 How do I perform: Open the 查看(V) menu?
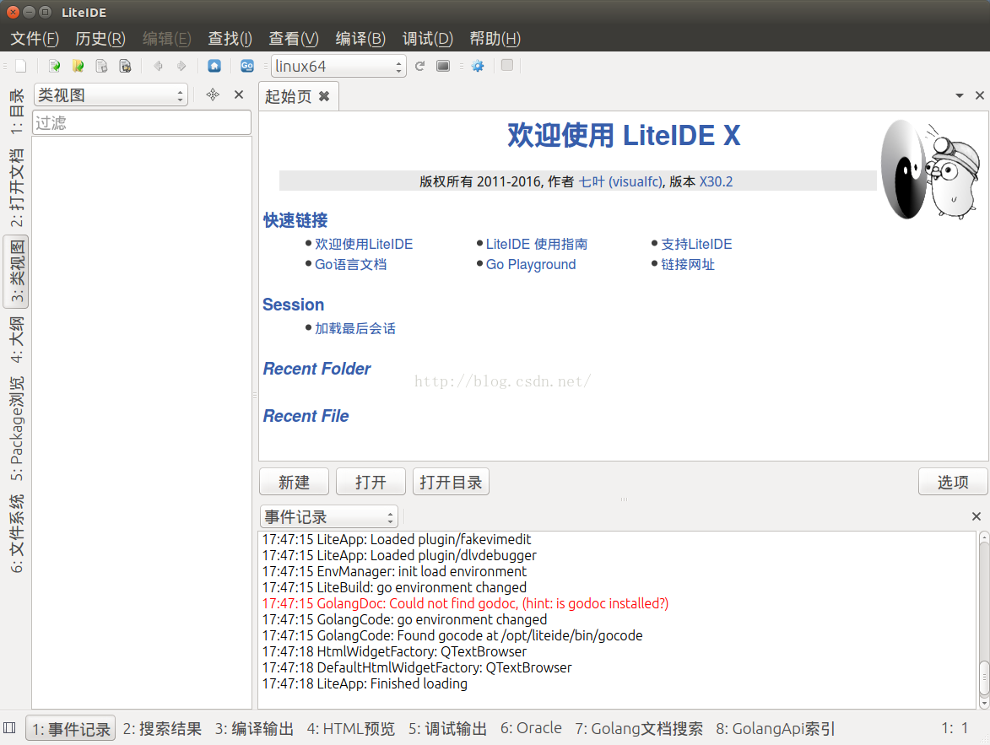click(294, 39)
